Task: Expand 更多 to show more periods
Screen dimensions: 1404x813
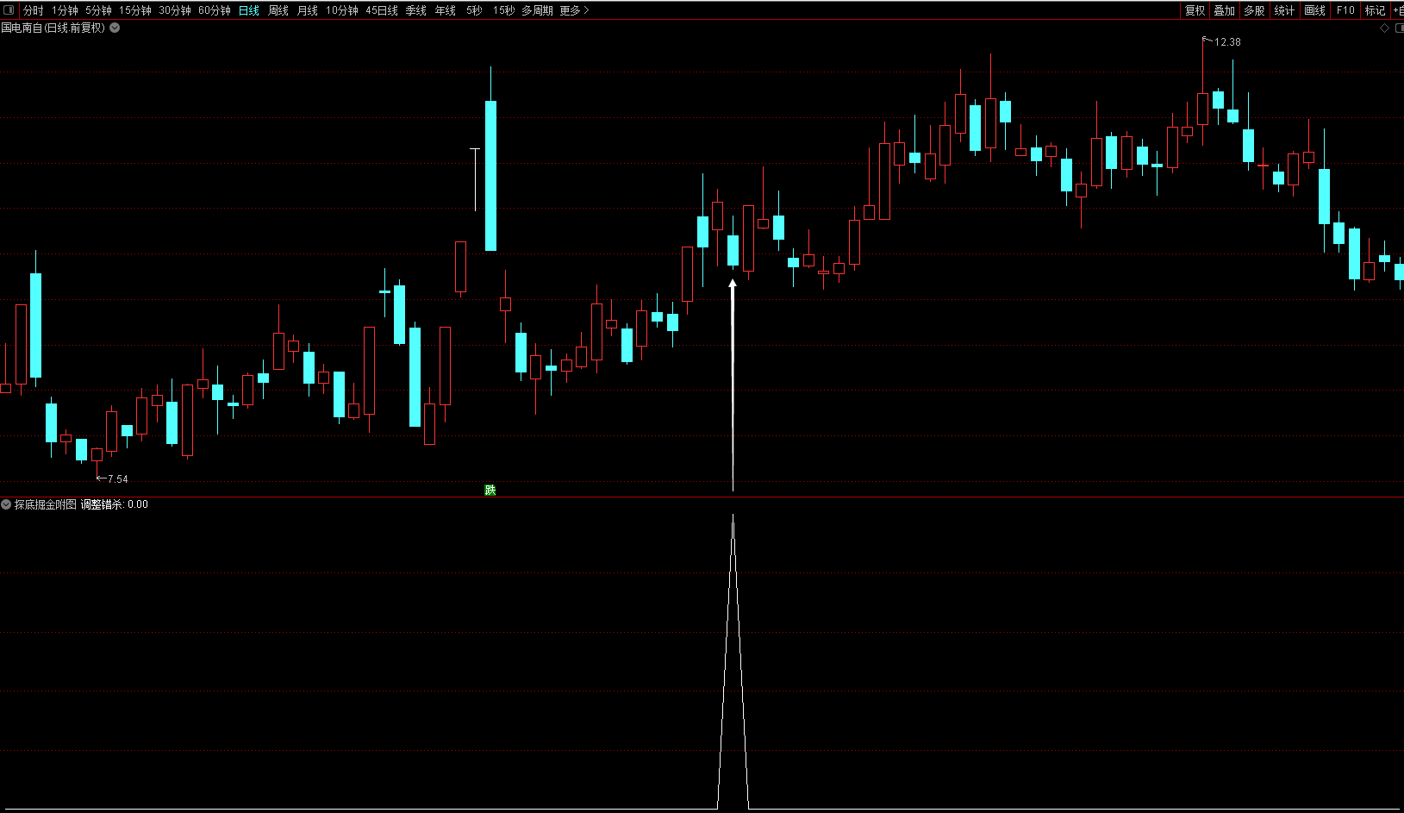Action: [x=574, y=10]
